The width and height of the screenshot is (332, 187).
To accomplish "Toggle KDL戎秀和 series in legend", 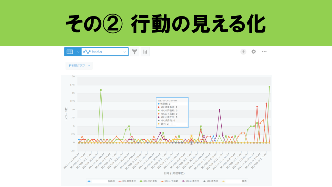I will click(x=210, y=181).
